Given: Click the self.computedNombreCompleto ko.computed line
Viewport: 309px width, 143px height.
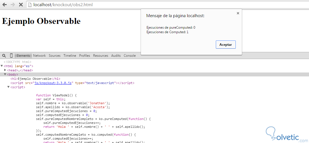Looking at the screenshot, I should 86,135.
